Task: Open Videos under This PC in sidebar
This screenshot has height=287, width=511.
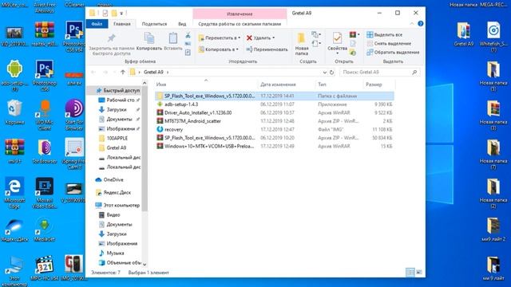Action: coord(109,214)
